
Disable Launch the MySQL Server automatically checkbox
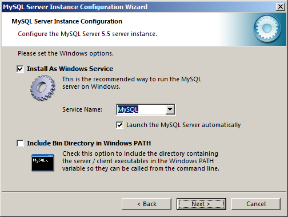(x=119, y=125)
